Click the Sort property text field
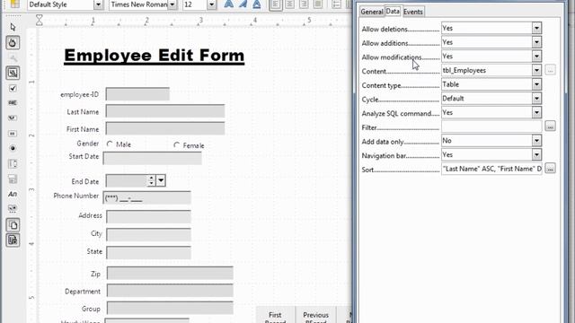The width and height of the screenshot is (575, 323). (x=491, y=169)
